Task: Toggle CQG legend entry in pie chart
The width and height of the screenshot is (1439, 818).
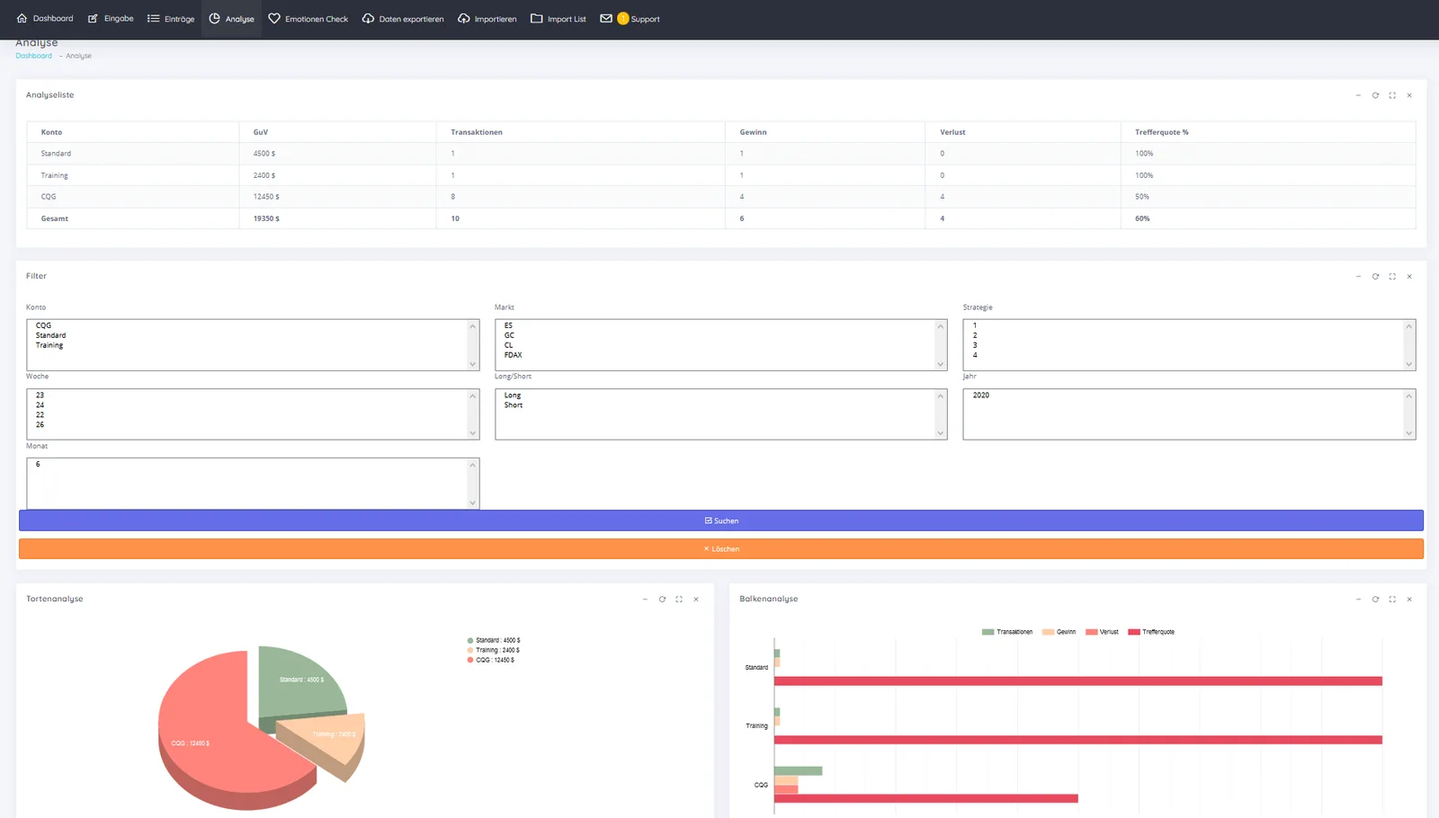Action: click(x=490, y=661)
